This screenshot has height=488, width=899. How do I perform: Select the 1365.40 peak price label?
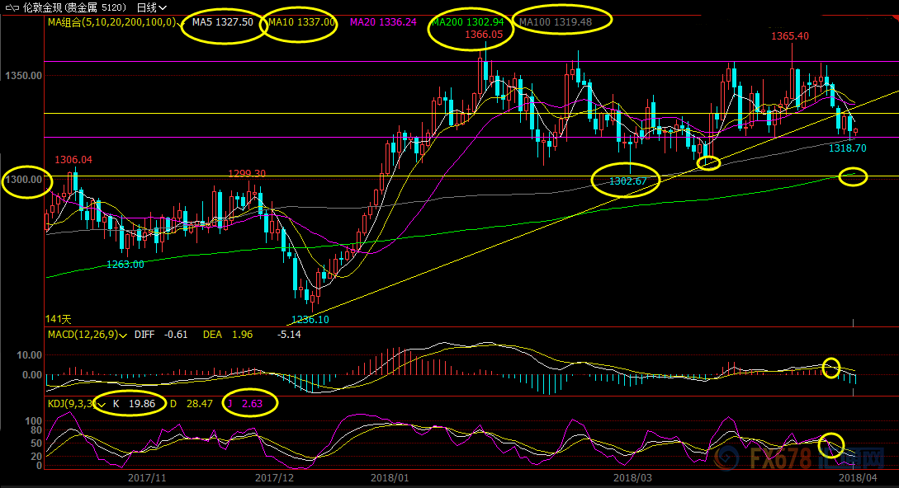point(789,36)
